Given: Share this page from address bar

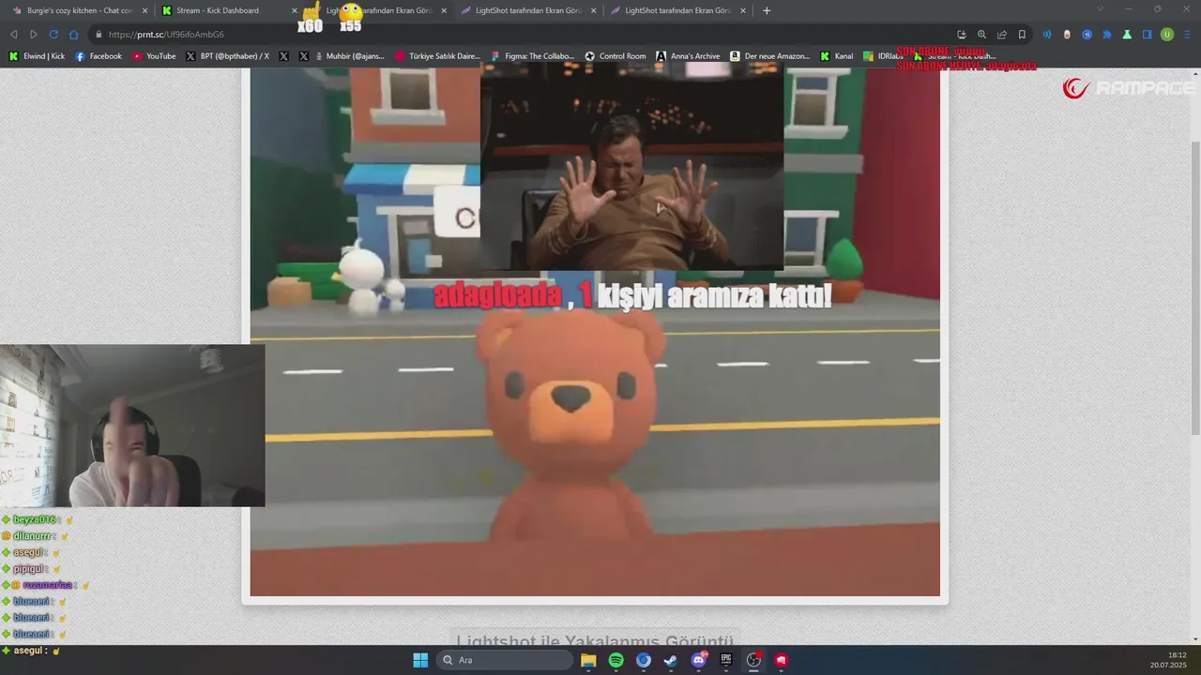Looking at the screenshot, I should pyautogui.click(x=1002, y=35).
